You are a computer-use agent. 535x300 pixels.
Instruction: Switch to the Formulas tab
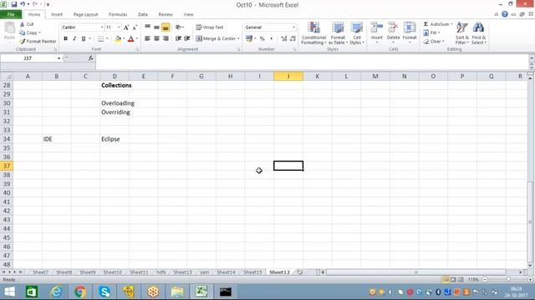(x=118, y=15)
